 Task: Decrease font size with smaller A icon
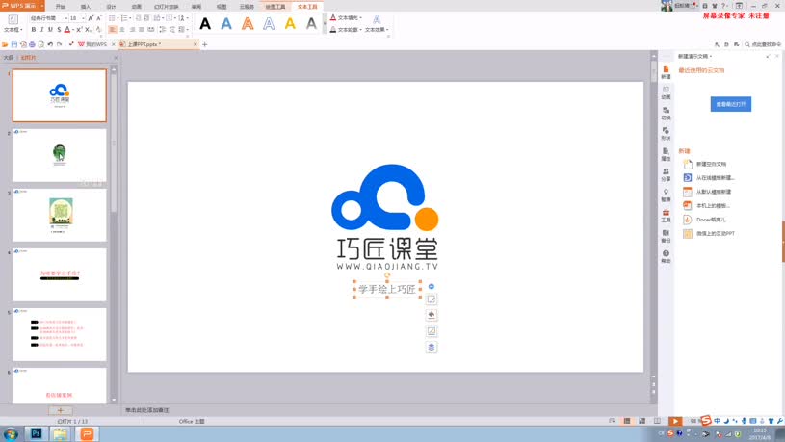click(98, 18)
